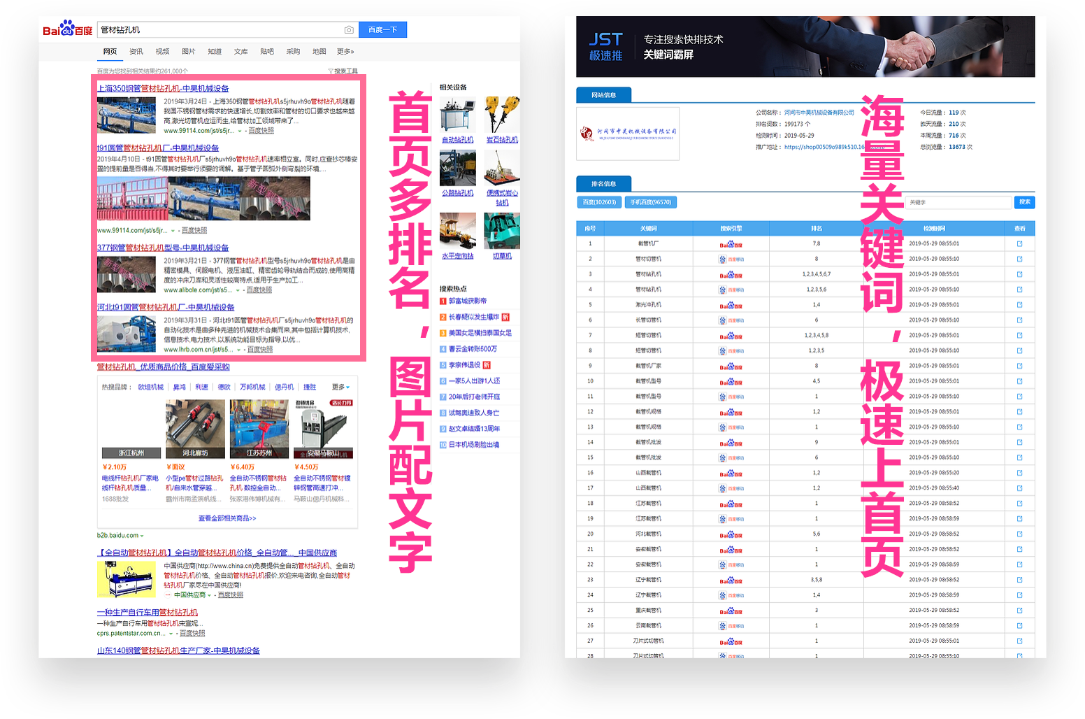This screenshot has height=719, width=1085.
Task: Open the 安徽马鞍山 product image
Action: click(323, 429)
